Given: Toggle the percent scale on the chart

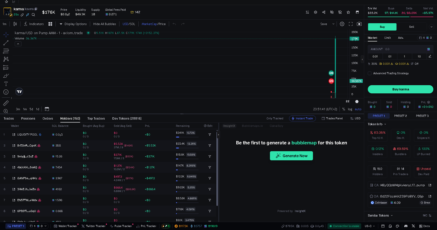Looking at the screenshot, I should click(343, 109).
